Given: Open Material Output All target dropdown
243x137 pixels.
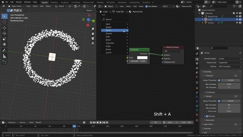Looking at the screenshot, I should pyautogui.click(x=173, y=51).
